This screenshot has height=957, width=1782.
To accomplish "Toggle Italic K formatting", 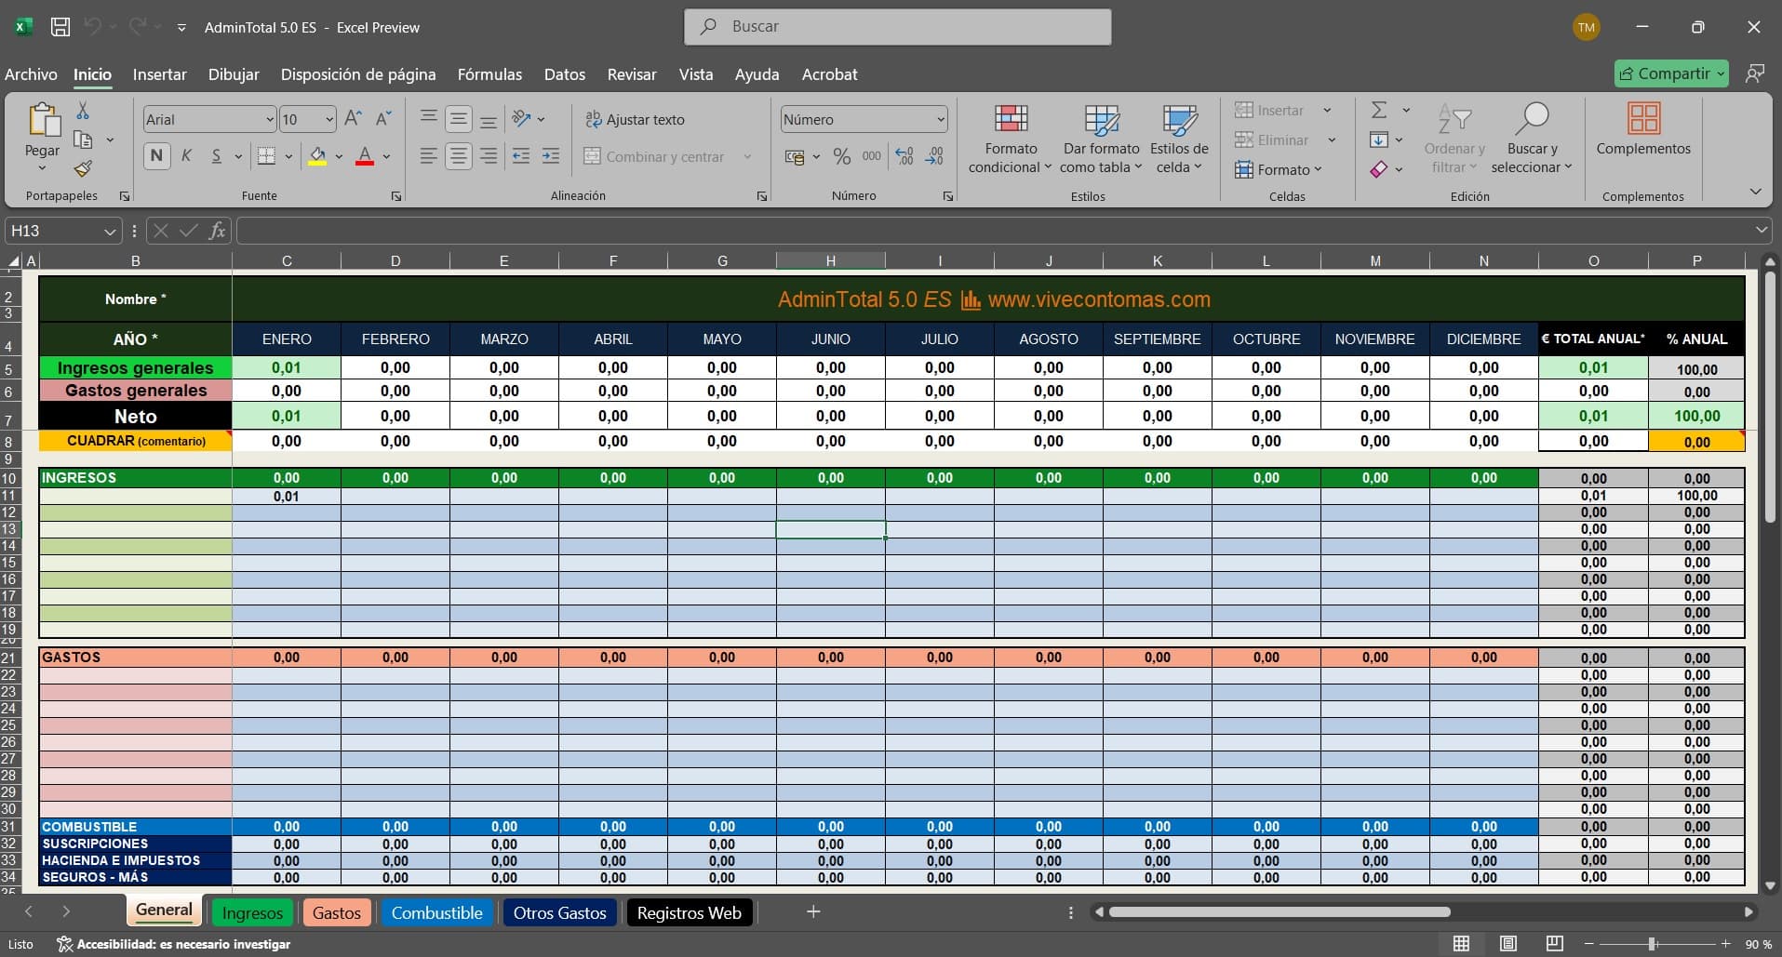I will [x=186, y=156].
